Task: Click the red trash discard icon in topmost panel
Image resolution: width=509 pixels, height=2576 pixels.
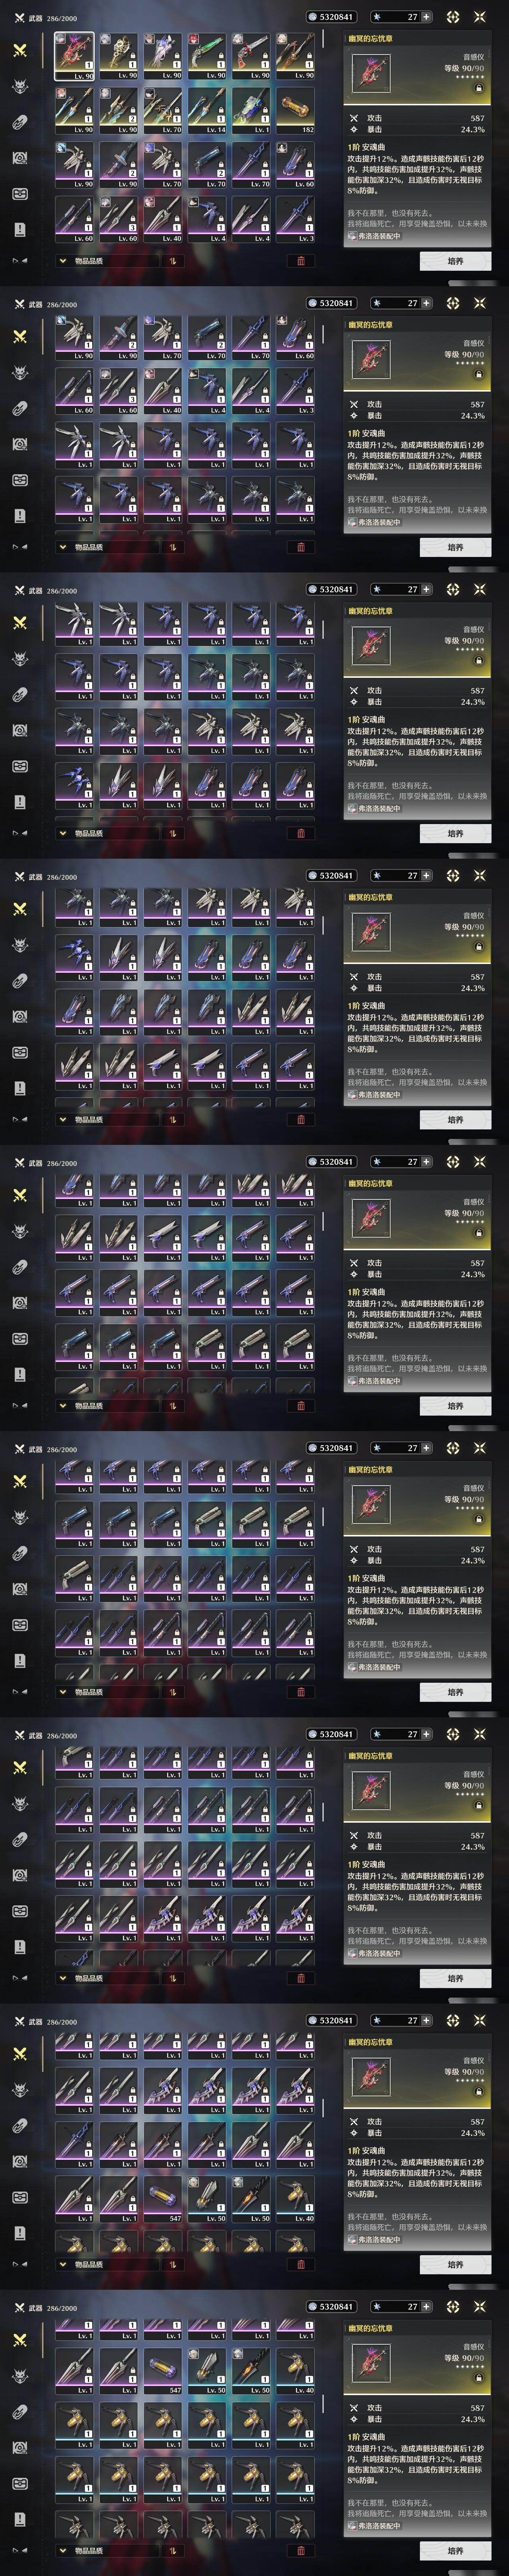Action: click(301, 261)
